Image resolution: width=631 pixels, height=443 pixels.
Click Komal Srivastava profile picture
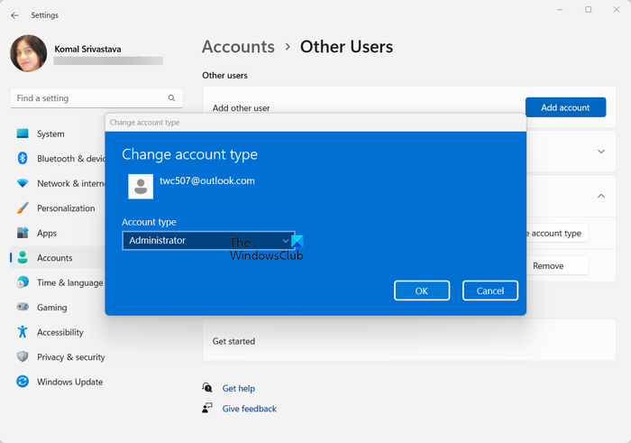coord(29,53)
